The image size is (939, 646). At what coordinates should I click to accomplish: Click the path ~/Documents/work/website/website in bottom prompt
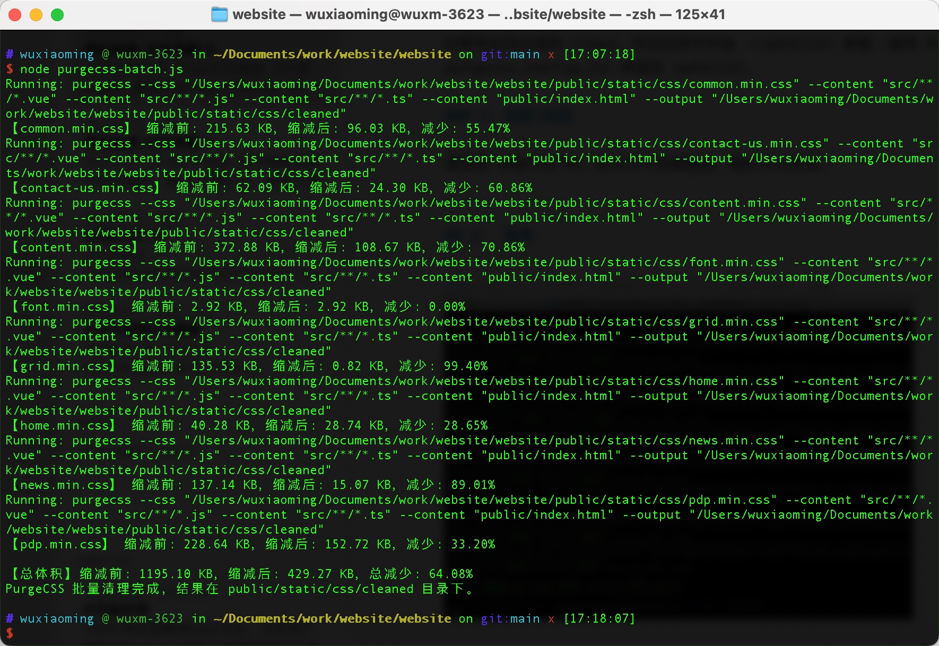pyautogui.click(x=332, y=619)
